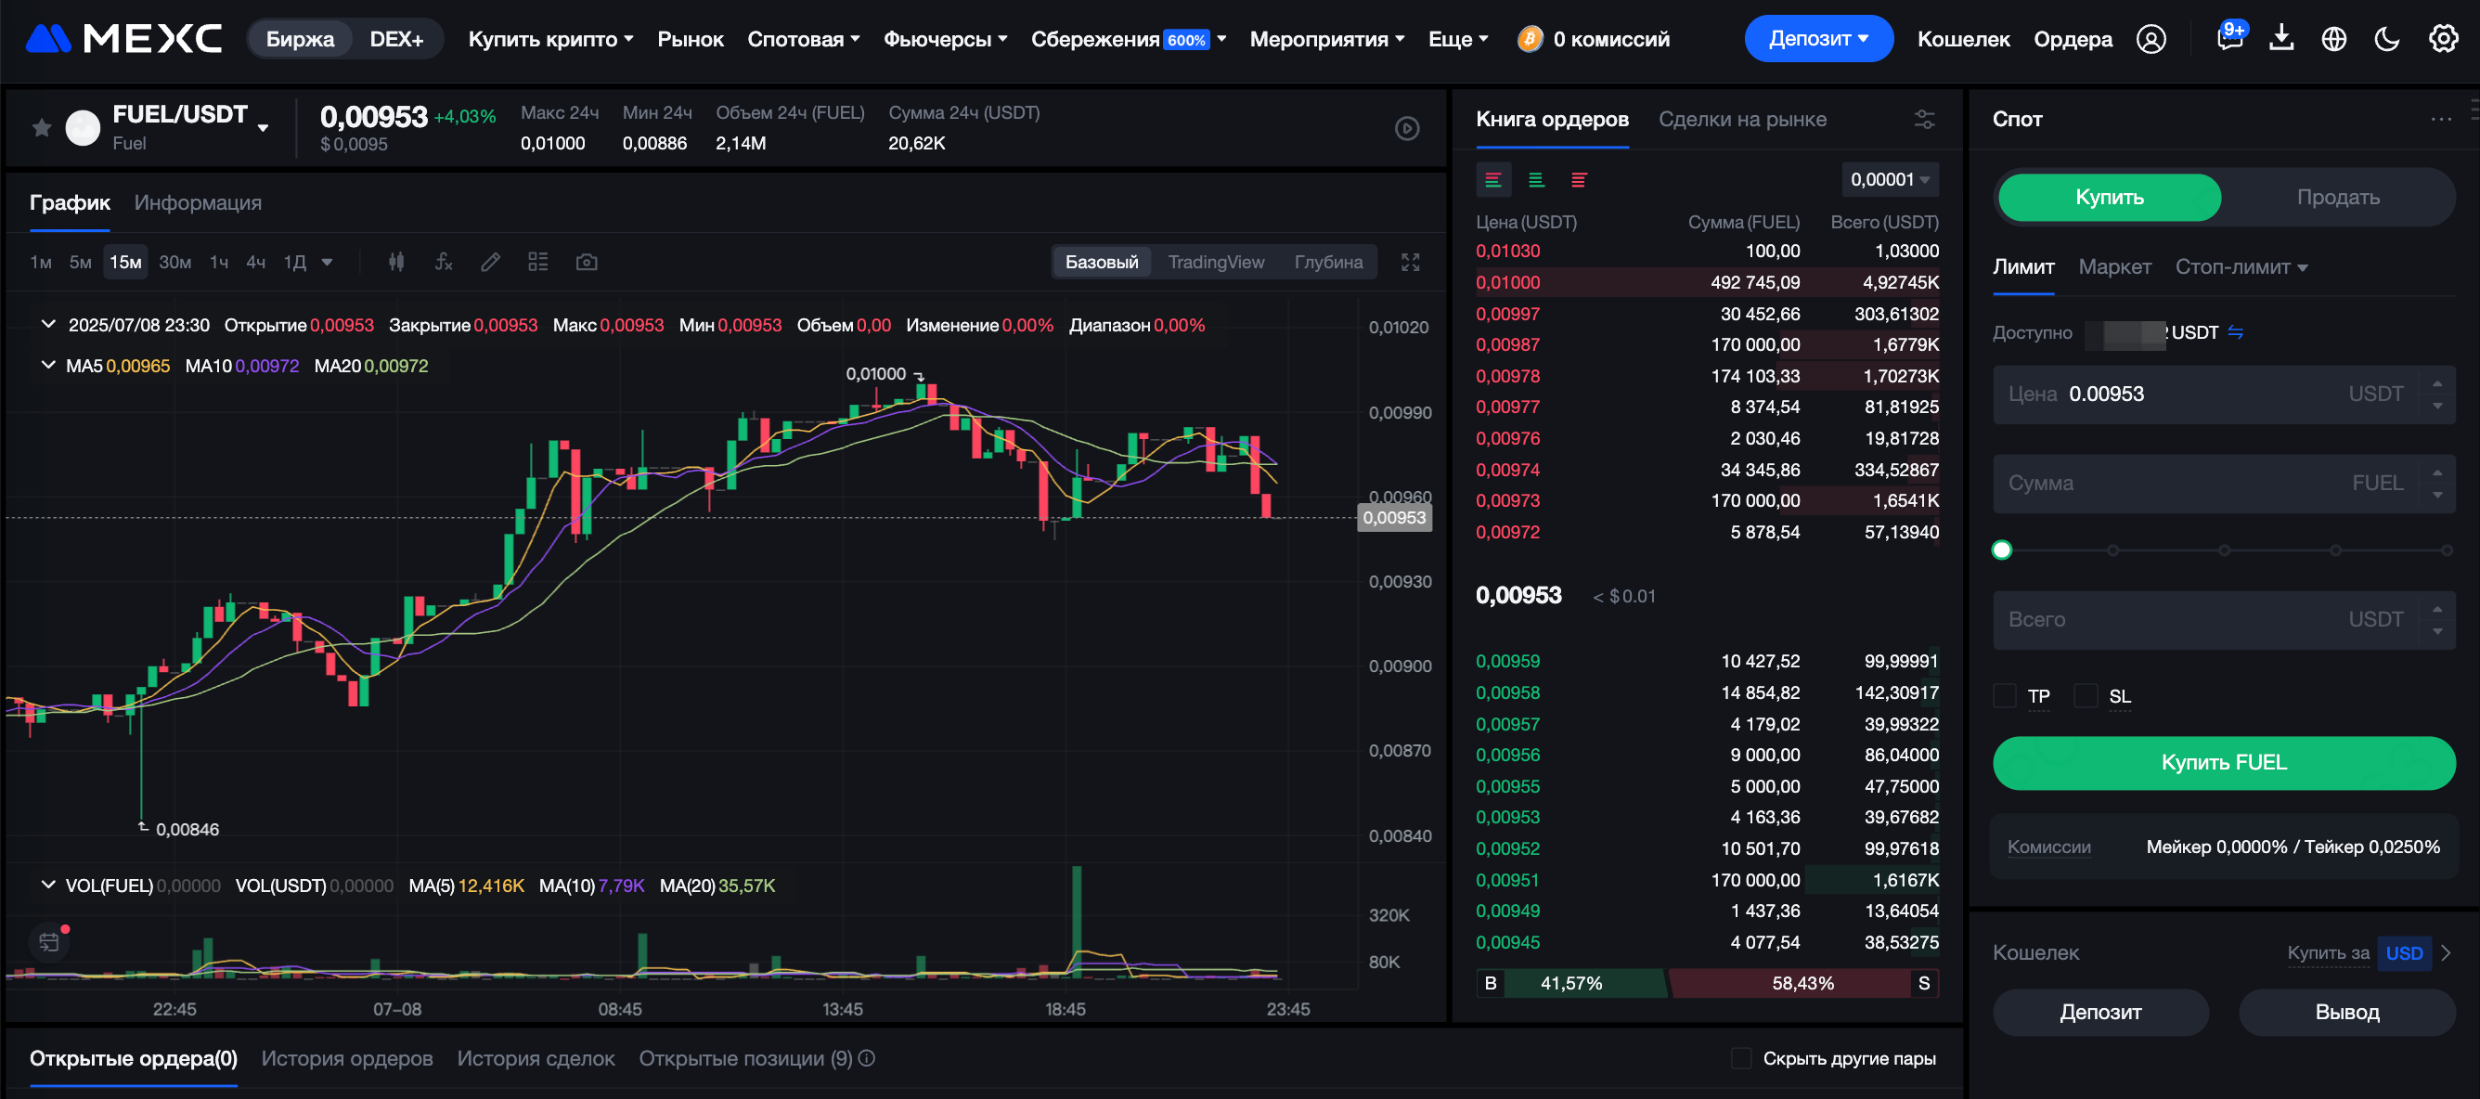Enable the TP checkbox
The image size is (2480, 1099).
coord(2006,695)
